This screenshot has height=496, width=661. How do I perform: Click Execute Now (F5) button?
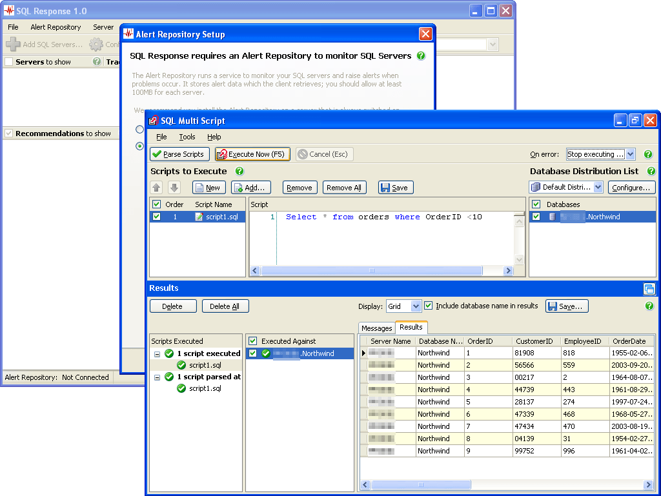(x=252, y=154)
